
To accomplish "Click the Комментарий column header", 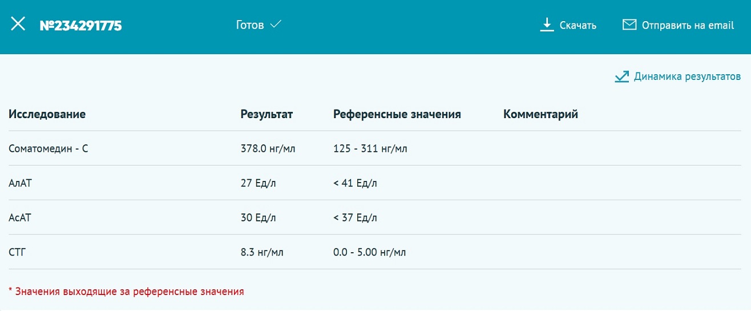I will point(540,114).
